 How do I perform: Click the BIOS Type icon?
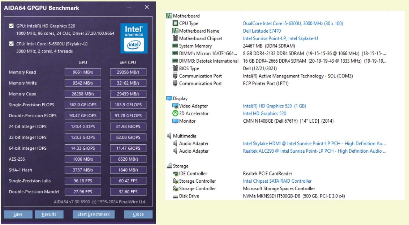(175, 68)
